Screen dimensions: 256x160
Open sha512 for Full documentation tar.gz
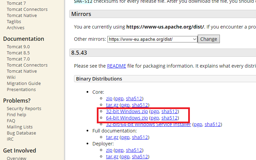pyautogui.click(x=140, y=137)
